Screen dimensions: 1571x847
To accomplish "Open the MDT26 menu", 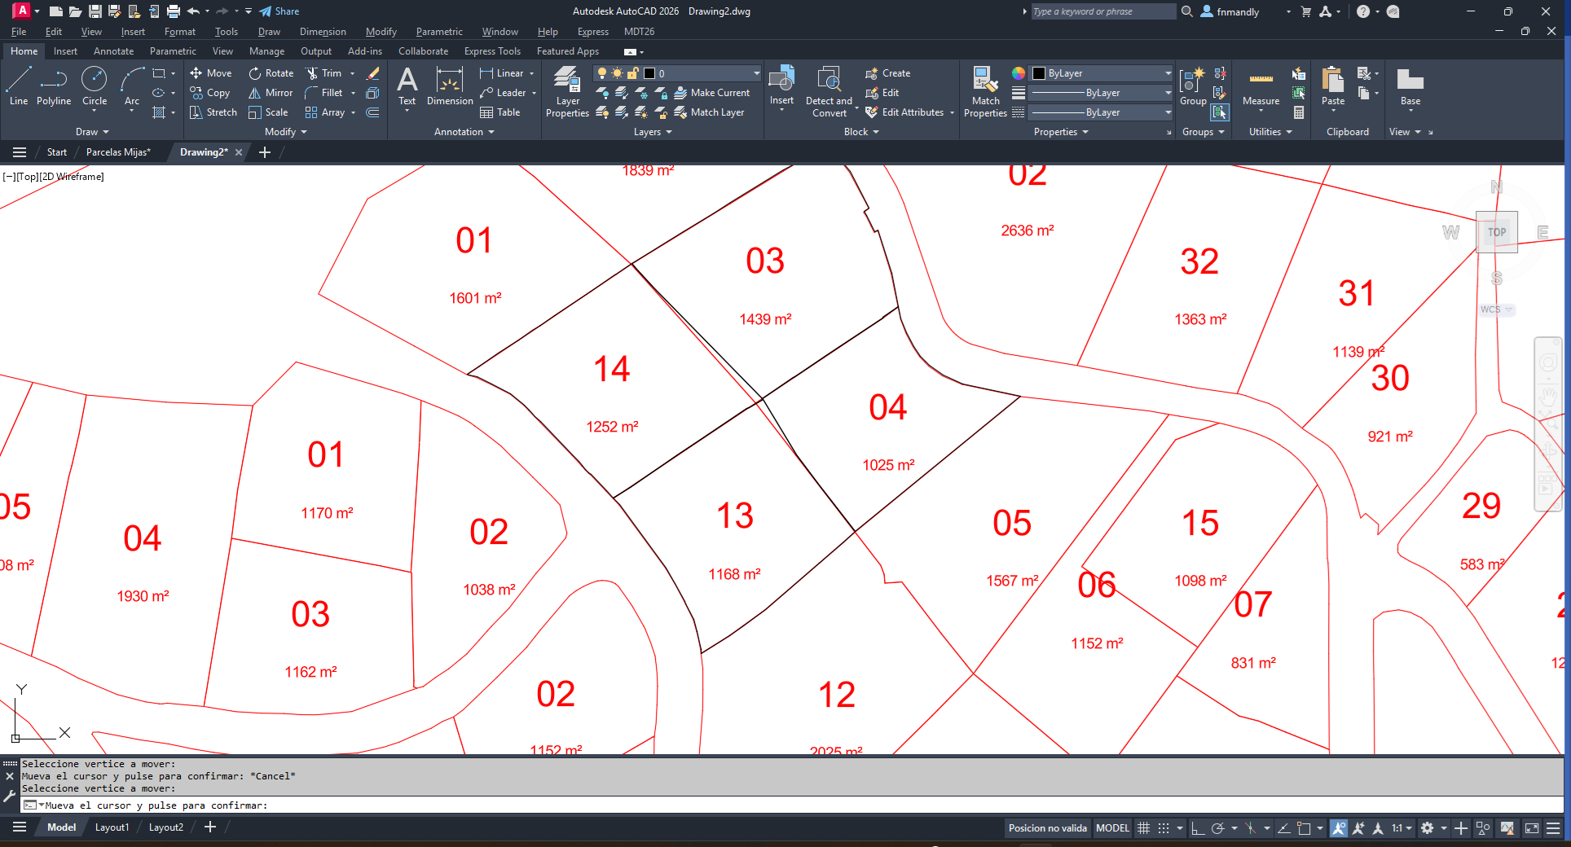I will [639, 32].
